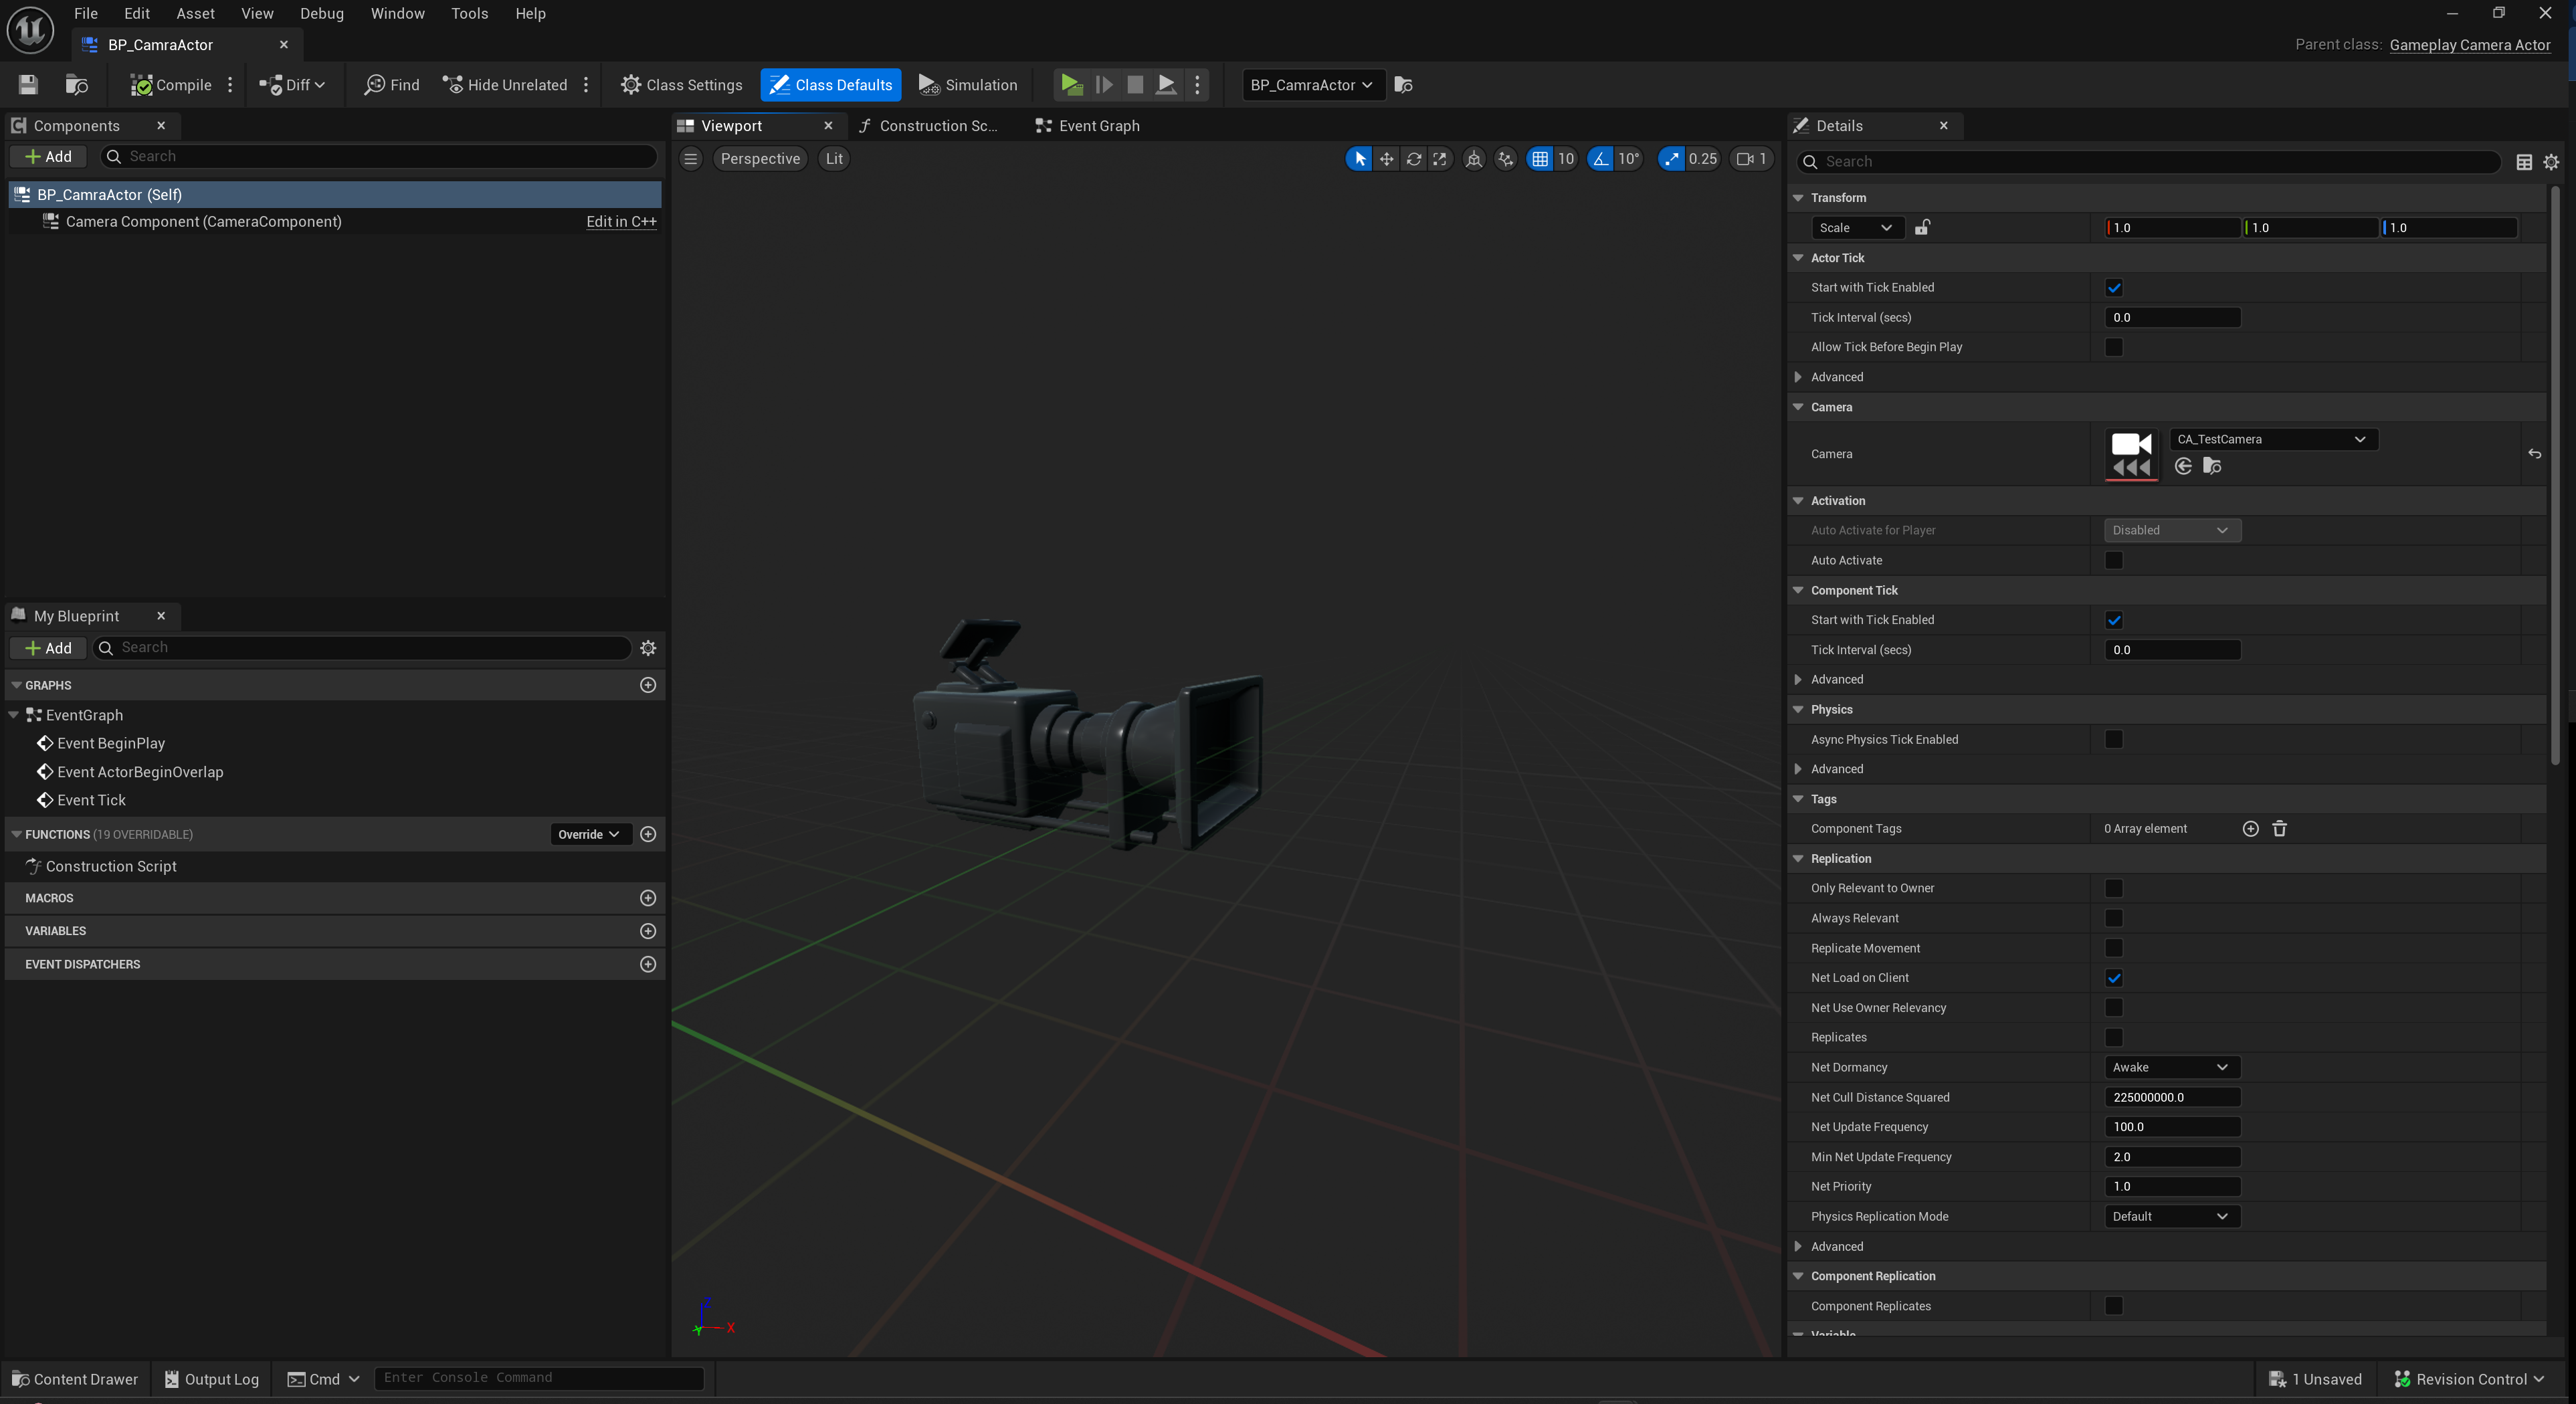This screenshot has height=1404, width=2576.
Task: Add Component Tags array element
Action: click(x=2250, y=828)
